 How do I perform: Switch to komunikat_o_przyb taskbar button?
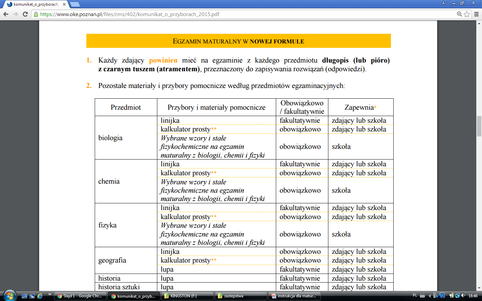click(134, 296)
